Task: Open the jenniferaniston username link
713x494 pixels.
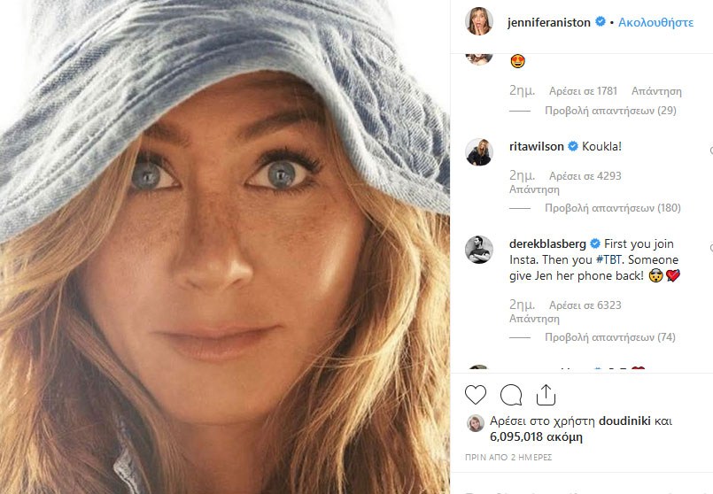Action: (x=549, y=22)
